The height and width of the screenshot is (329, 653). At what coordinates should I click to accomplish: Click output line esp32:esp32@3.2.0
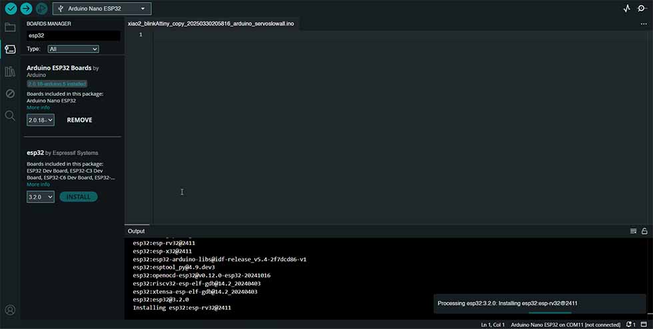(161, 300)
